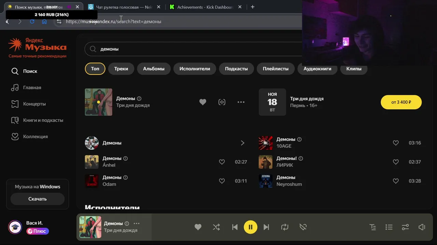Switch to Чат рулетка голосовая browser tab
Viewport: 437px width, 245px height.
click(124, 7)
